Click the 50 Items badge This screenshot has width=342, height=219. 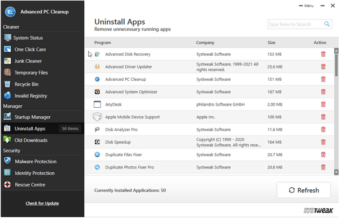70,129
